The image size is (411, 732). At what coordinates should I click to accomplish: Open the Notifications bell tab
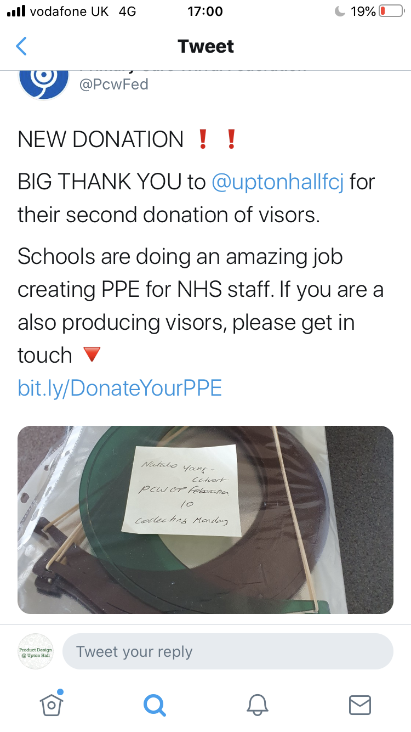(x=257, y=704)
